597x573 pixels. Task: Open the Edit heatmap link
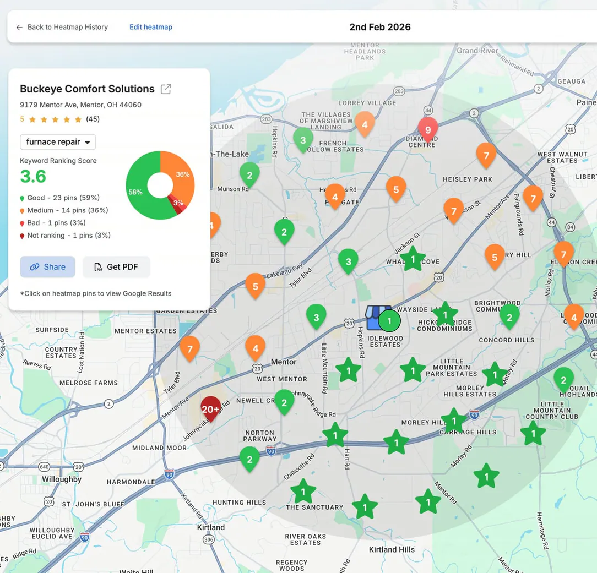tap(151, 27)
